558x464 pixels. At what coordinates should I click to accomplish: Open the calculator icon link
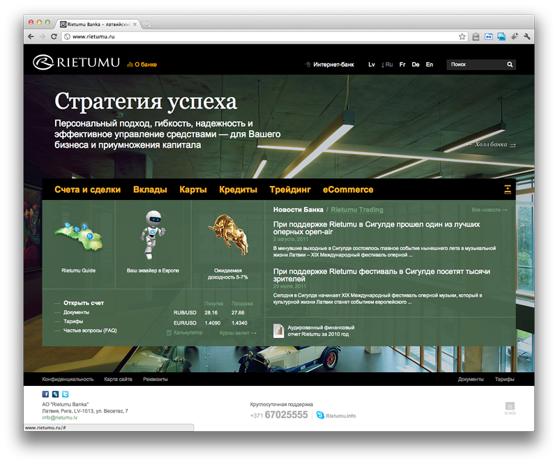pyautogui.click(x=169, y=333)
